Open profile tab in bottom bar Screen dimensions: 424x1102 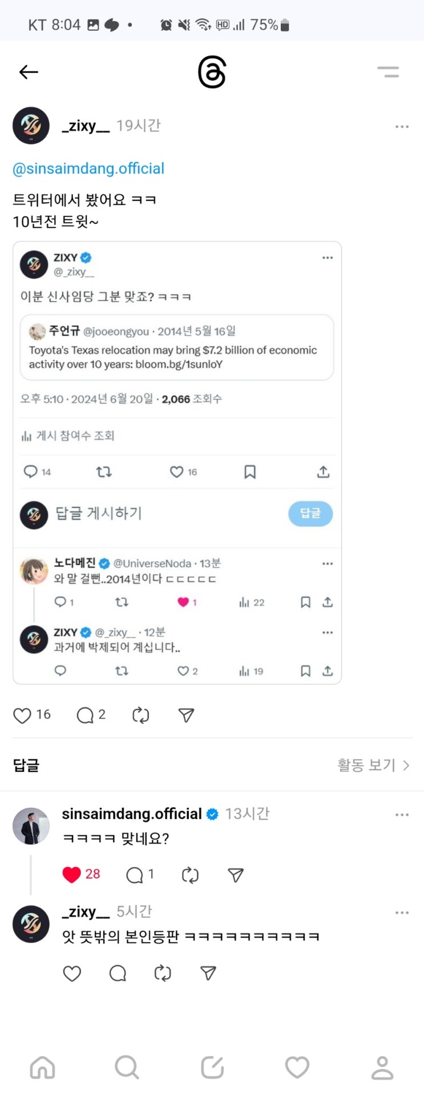coord(382,1067)
